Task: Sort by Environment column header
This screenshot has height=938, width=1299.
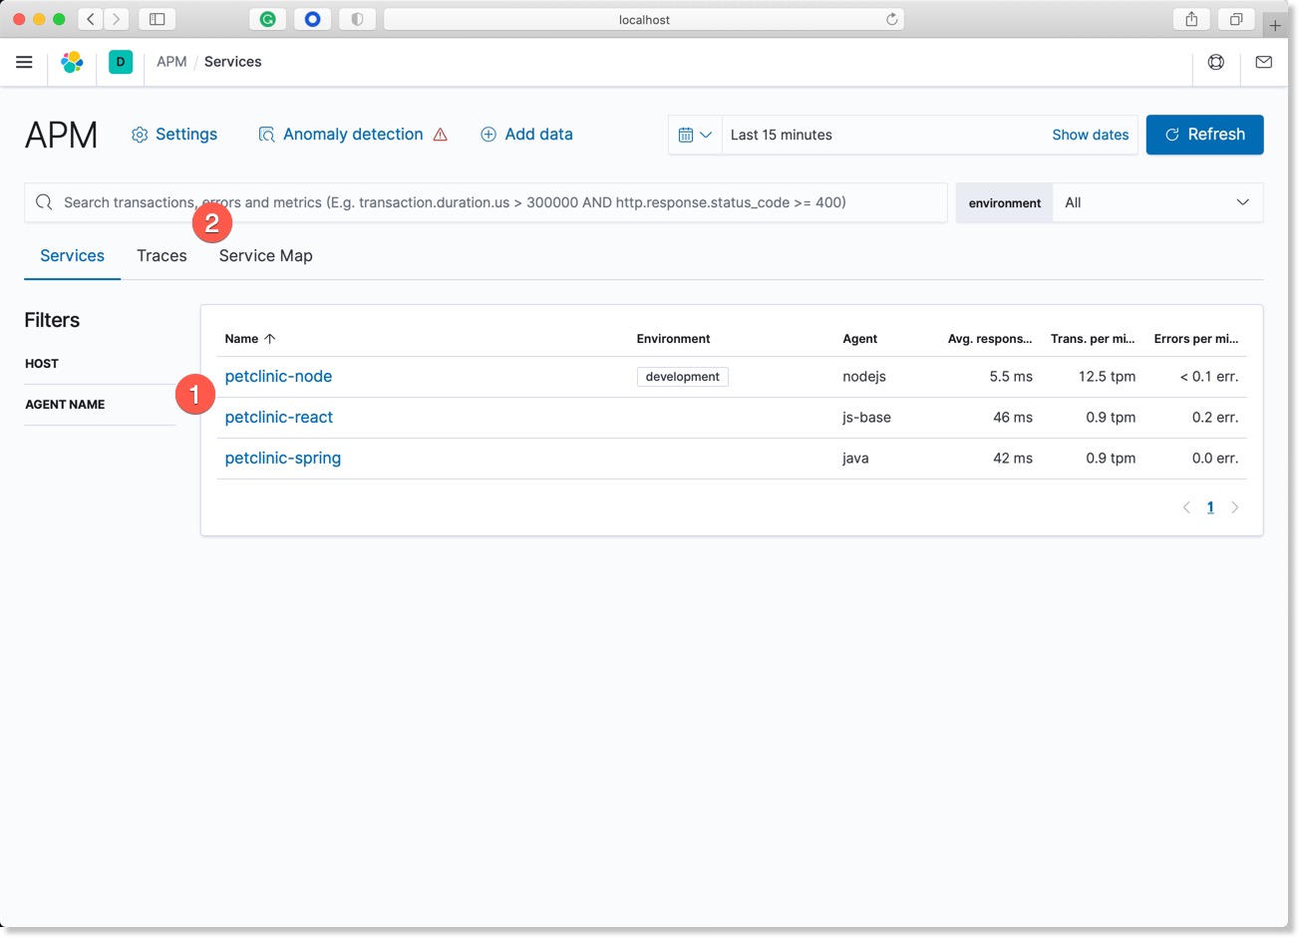Action: pos(674,339)
